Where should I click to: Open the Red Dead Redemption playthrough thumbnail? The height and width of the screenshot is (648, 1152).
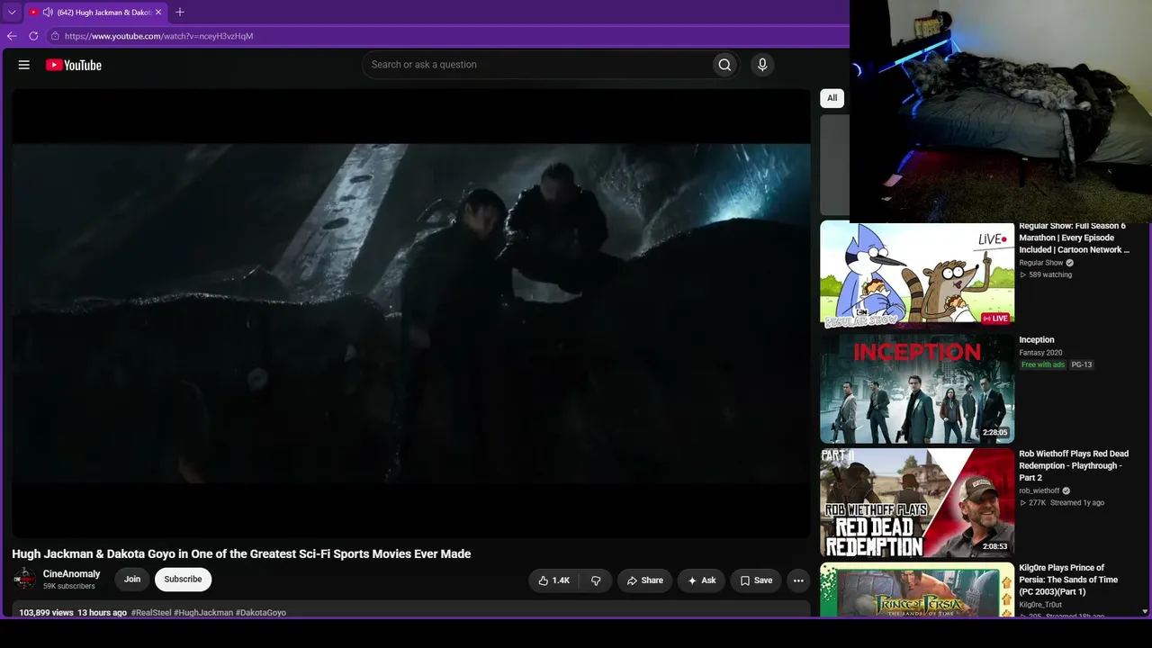coord(917,503)
